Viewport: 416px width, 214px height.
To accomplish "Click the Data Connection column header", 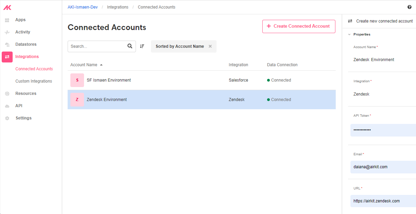I will coord(282,65).
